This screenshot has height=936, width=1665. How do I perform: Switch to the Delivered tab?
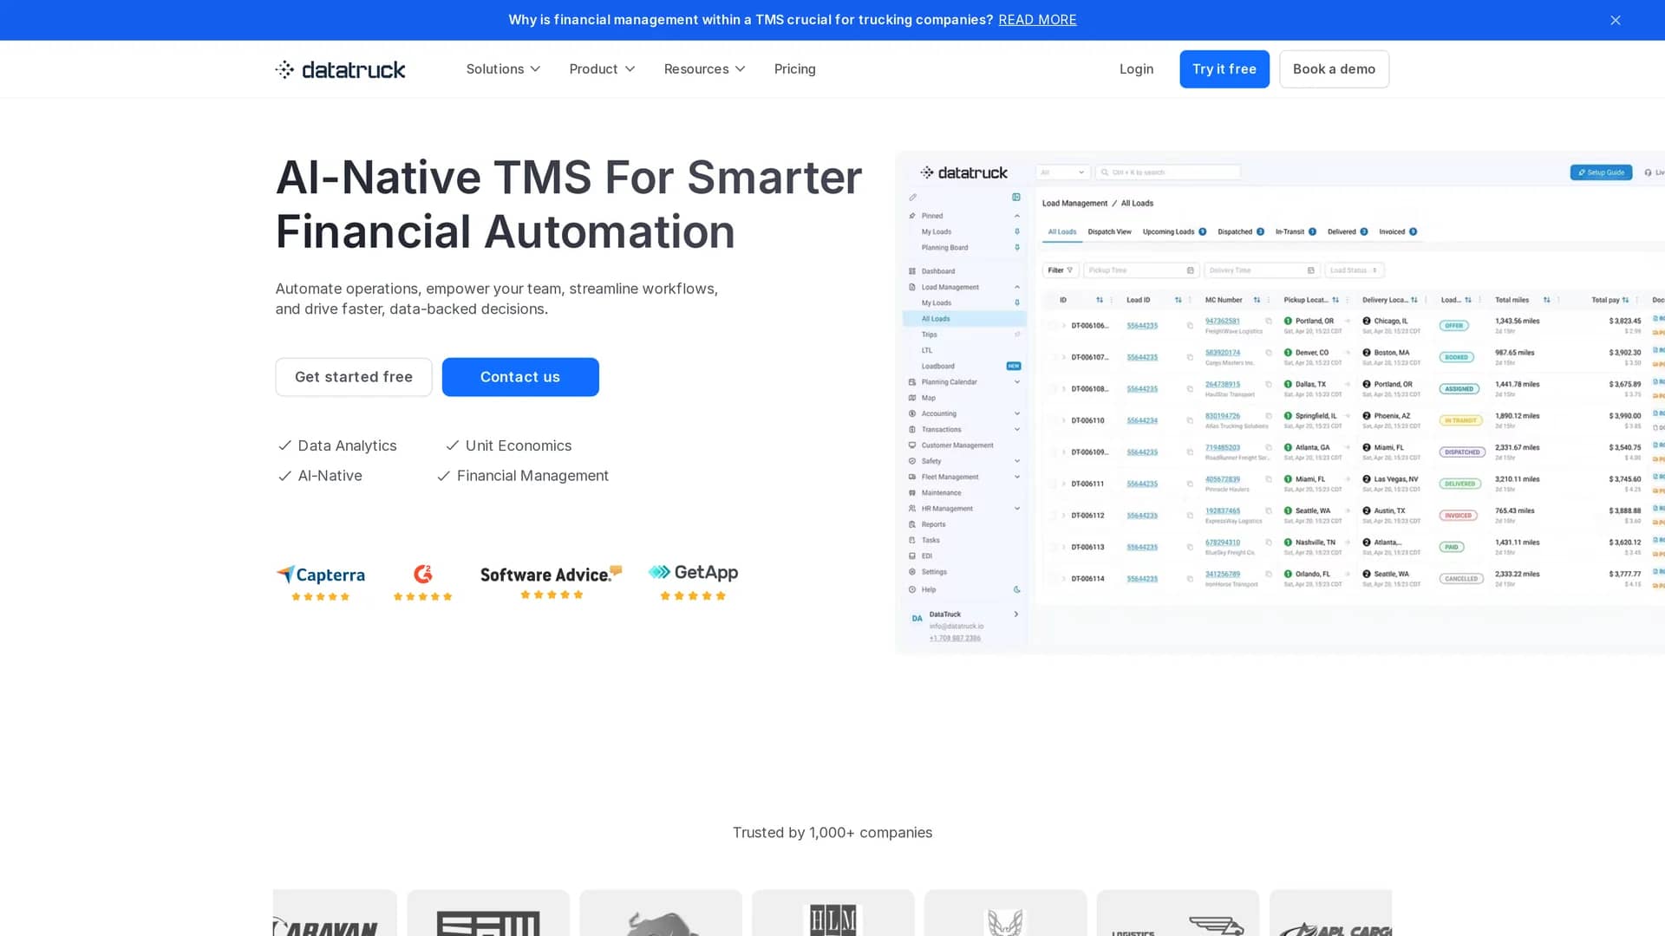click(x=1348, y=232)
